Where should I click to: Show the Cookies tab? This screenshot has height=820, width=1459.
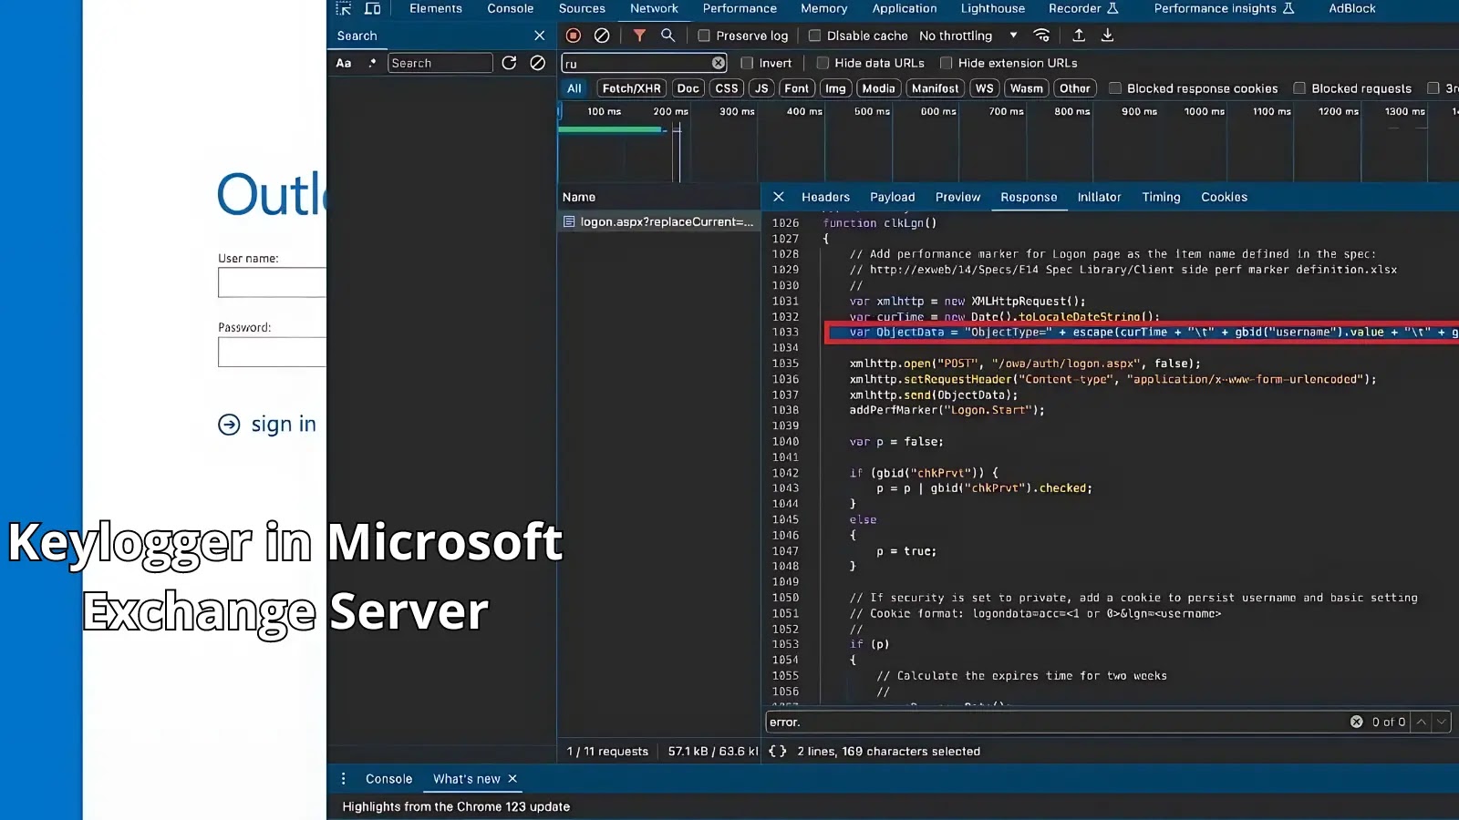pos(1224,197)
